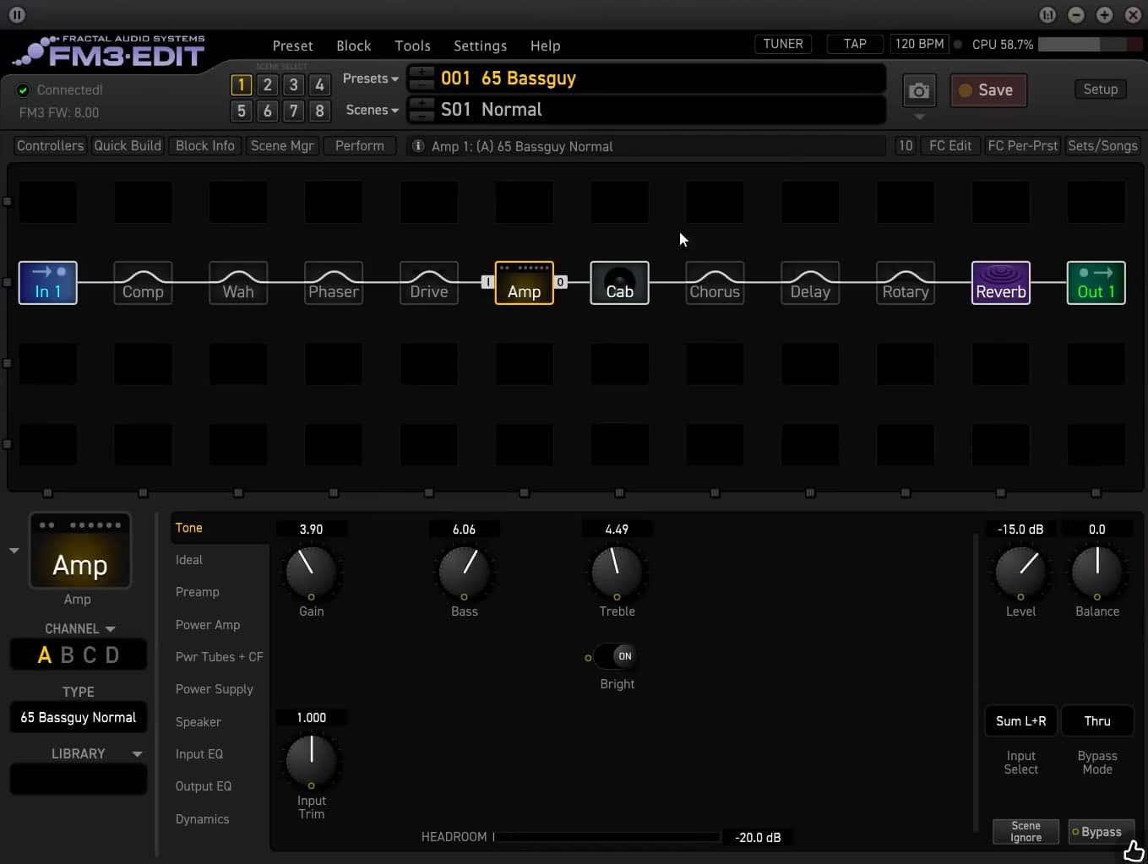Open the Help menu
This screenshot has height=864, width=1148.
(x=545, y=46)
